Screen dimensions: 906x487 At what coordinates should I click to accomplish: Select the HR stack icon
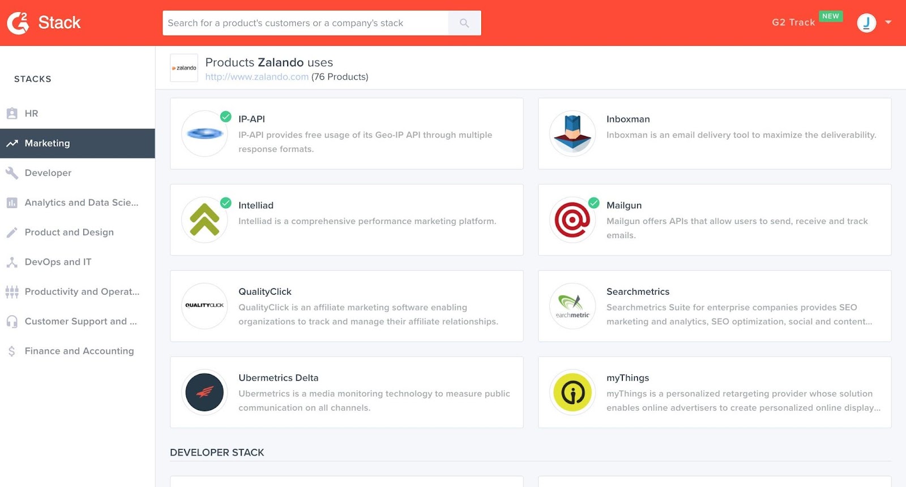pos(12,113)
